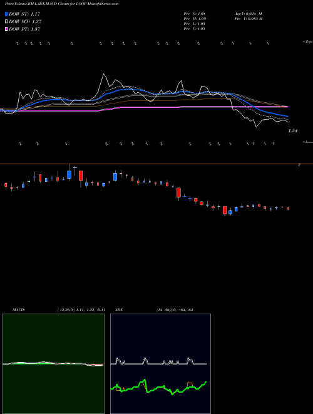The width and height of the screenshot is (313, 414).
Task: Click the '<-Lows' marker label
Action: click(x=307, y=142)
